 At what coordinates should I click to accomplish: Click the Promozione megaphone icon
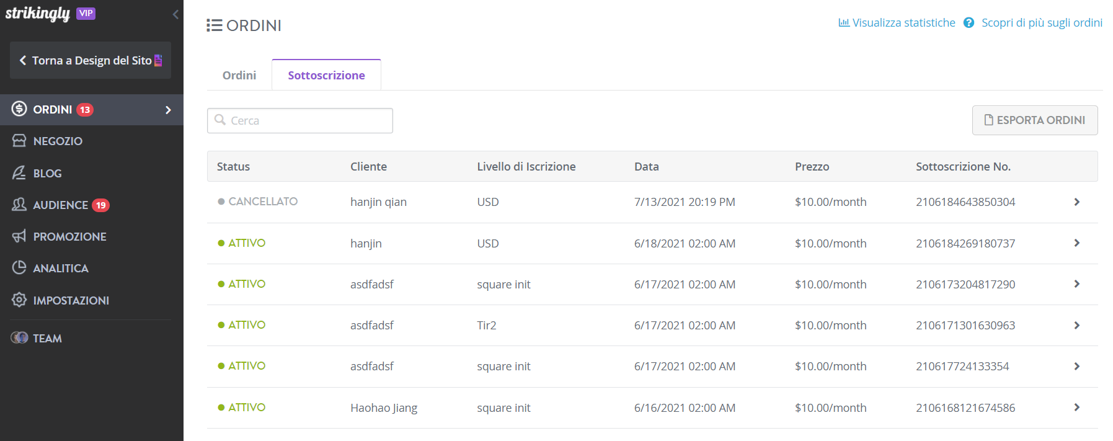[x=19, y=236]
